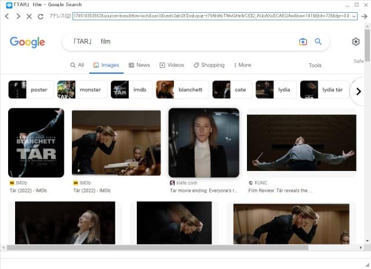Open the TÁR Blanchett poster thumbnail
Screen dimensions: 371x269
click(x=36, y=143)
